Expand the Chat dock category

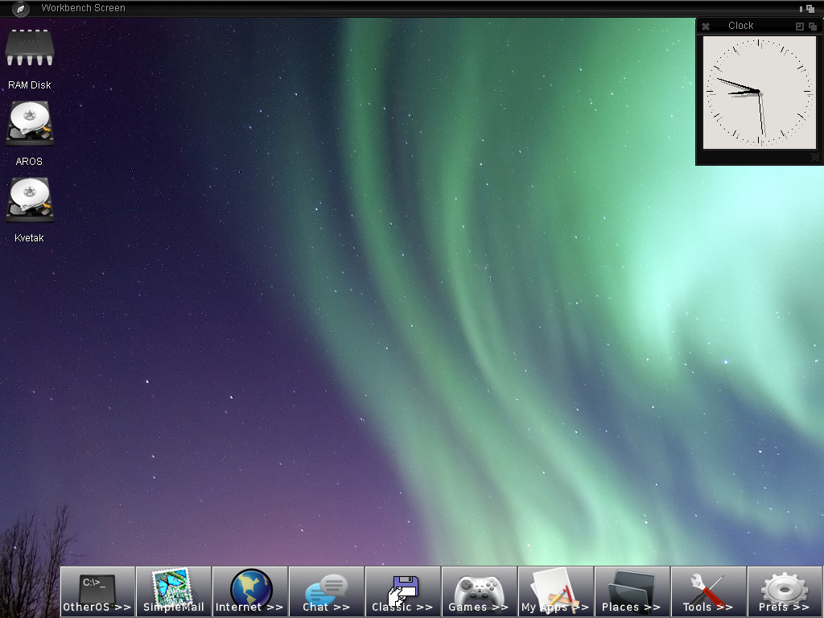click(326, 591)
